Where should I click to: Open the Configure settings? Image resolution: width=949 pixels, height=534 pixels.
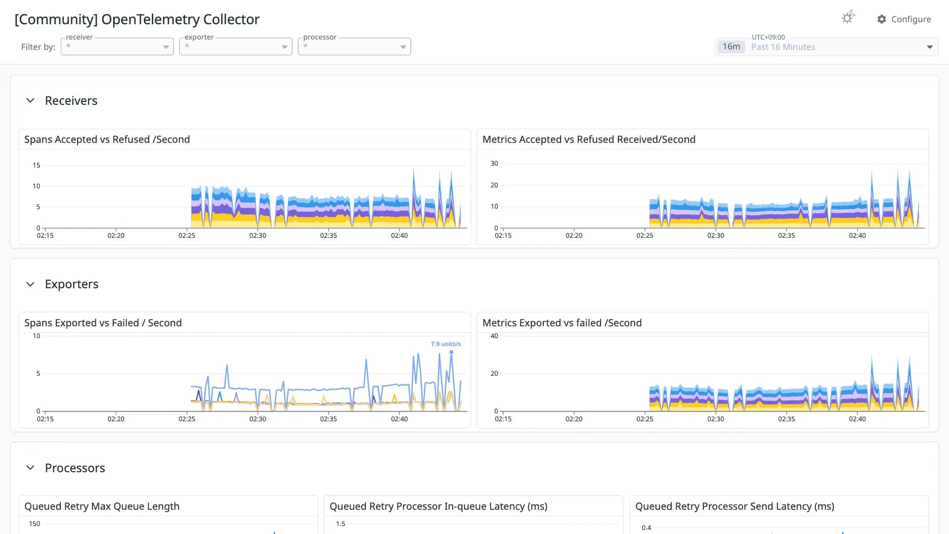[x=904, y=19]
